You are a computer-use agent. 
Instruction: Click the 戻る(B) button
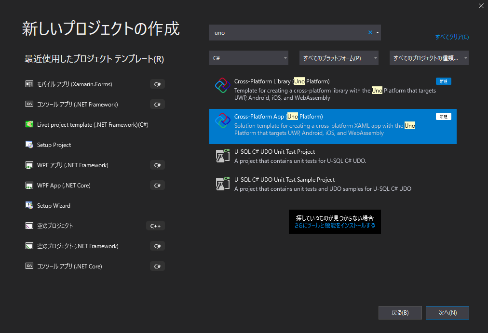(x=400, y=312)
